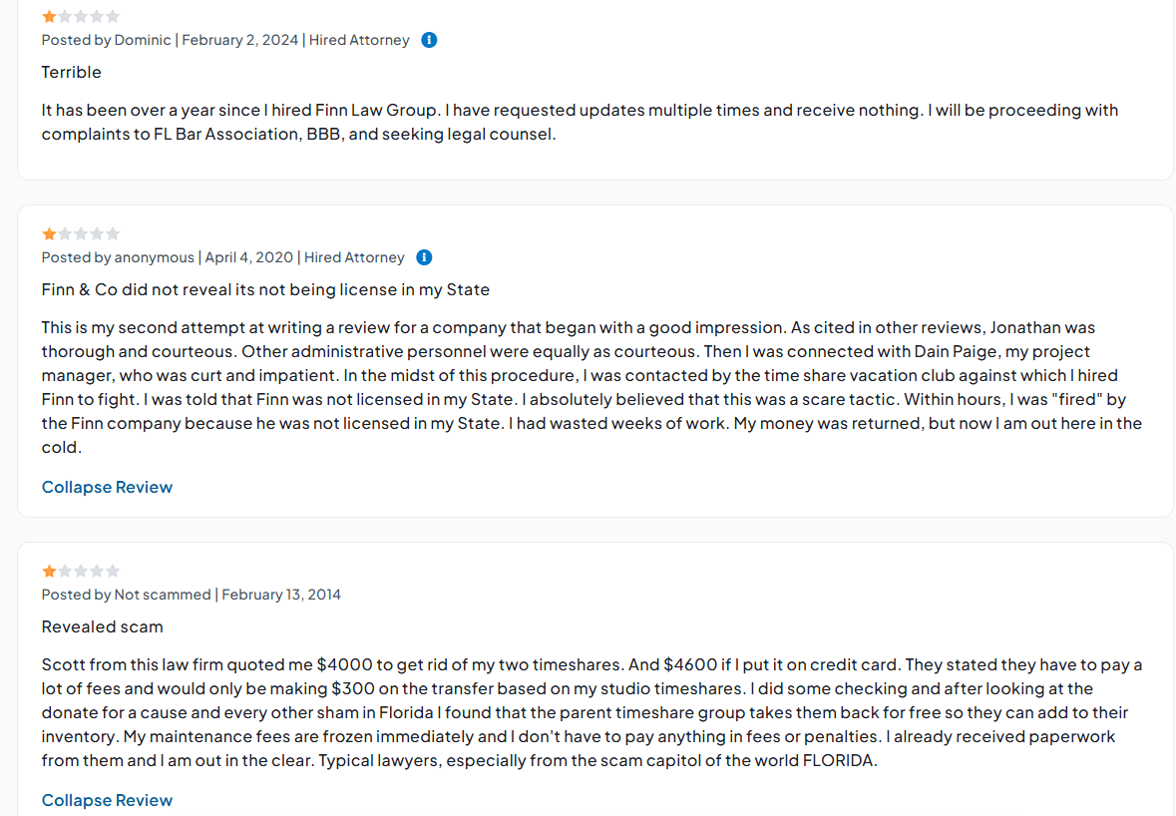Click the 'Revealed scam' review title
This screenshot has width=1176, height=816.
[102, 626]
